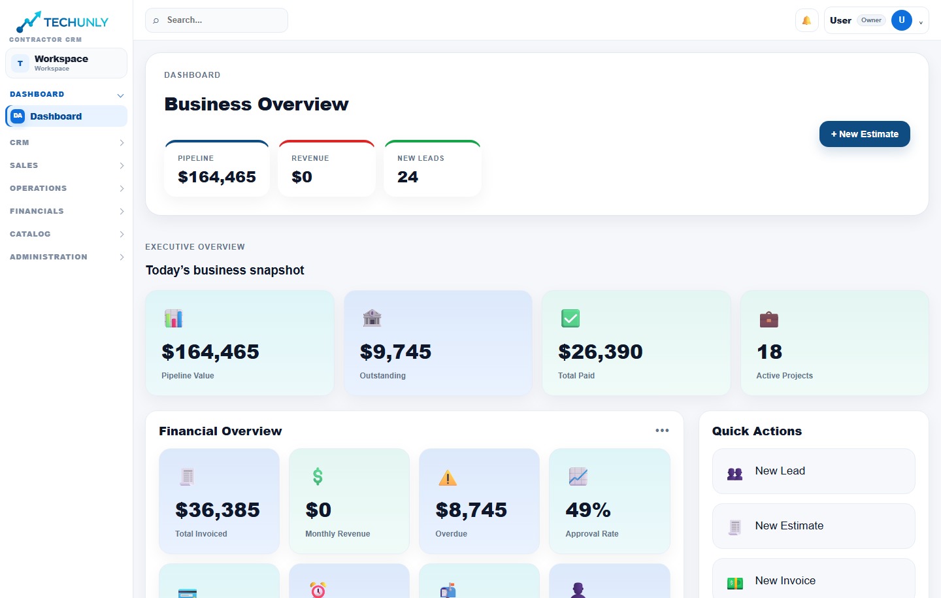Open the user account dropdown arrow
The height and width of the screenshot is (598, 941).
pos(921,22)
